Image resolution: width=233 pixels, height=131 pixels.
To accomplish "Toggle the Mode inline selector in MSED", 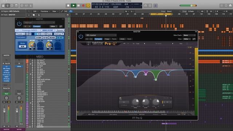I will click(x=23, y=47).
